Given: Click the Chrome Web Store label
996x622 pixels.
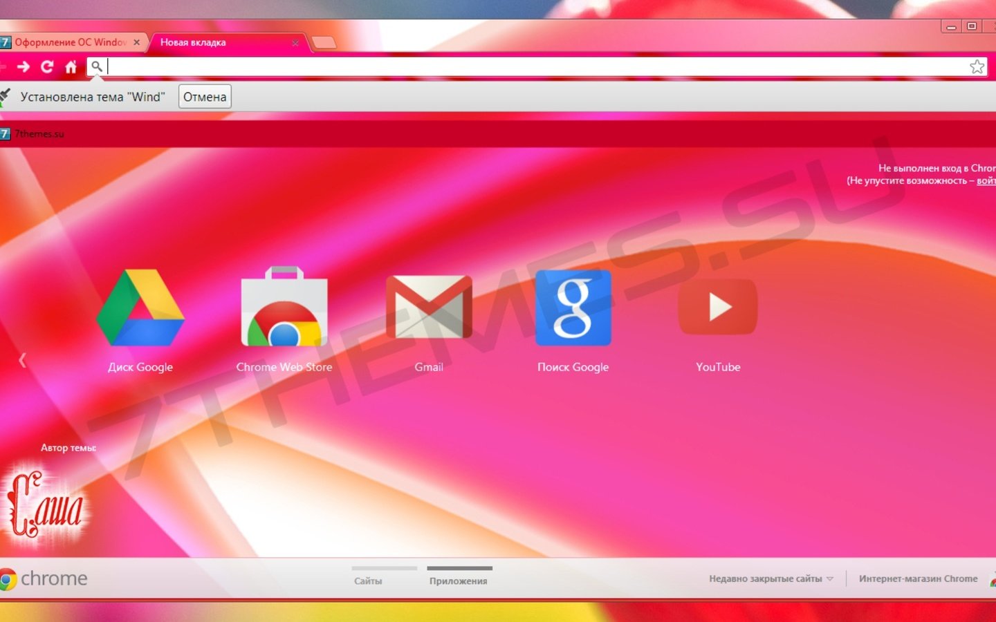Looking at the screenshot, I should [x=284, y=367].
